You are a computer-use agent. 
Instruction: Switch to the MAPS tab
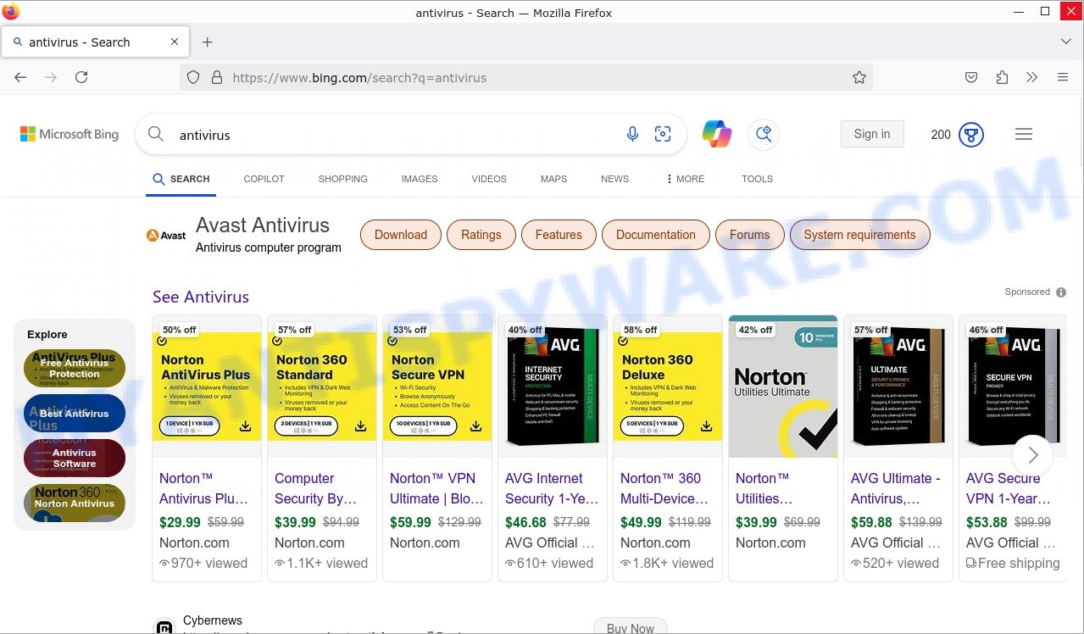[x=553, y=179]
